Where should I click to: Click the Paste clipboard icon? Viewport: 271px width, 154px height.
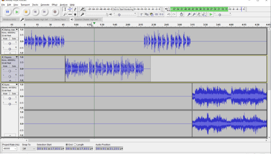click(151, 15)
